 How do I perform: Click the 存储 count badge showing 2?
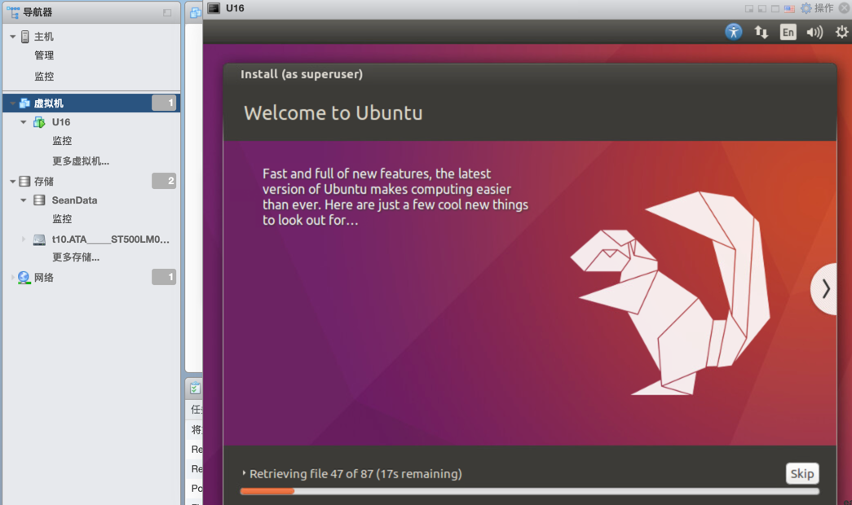coord(164,181)
